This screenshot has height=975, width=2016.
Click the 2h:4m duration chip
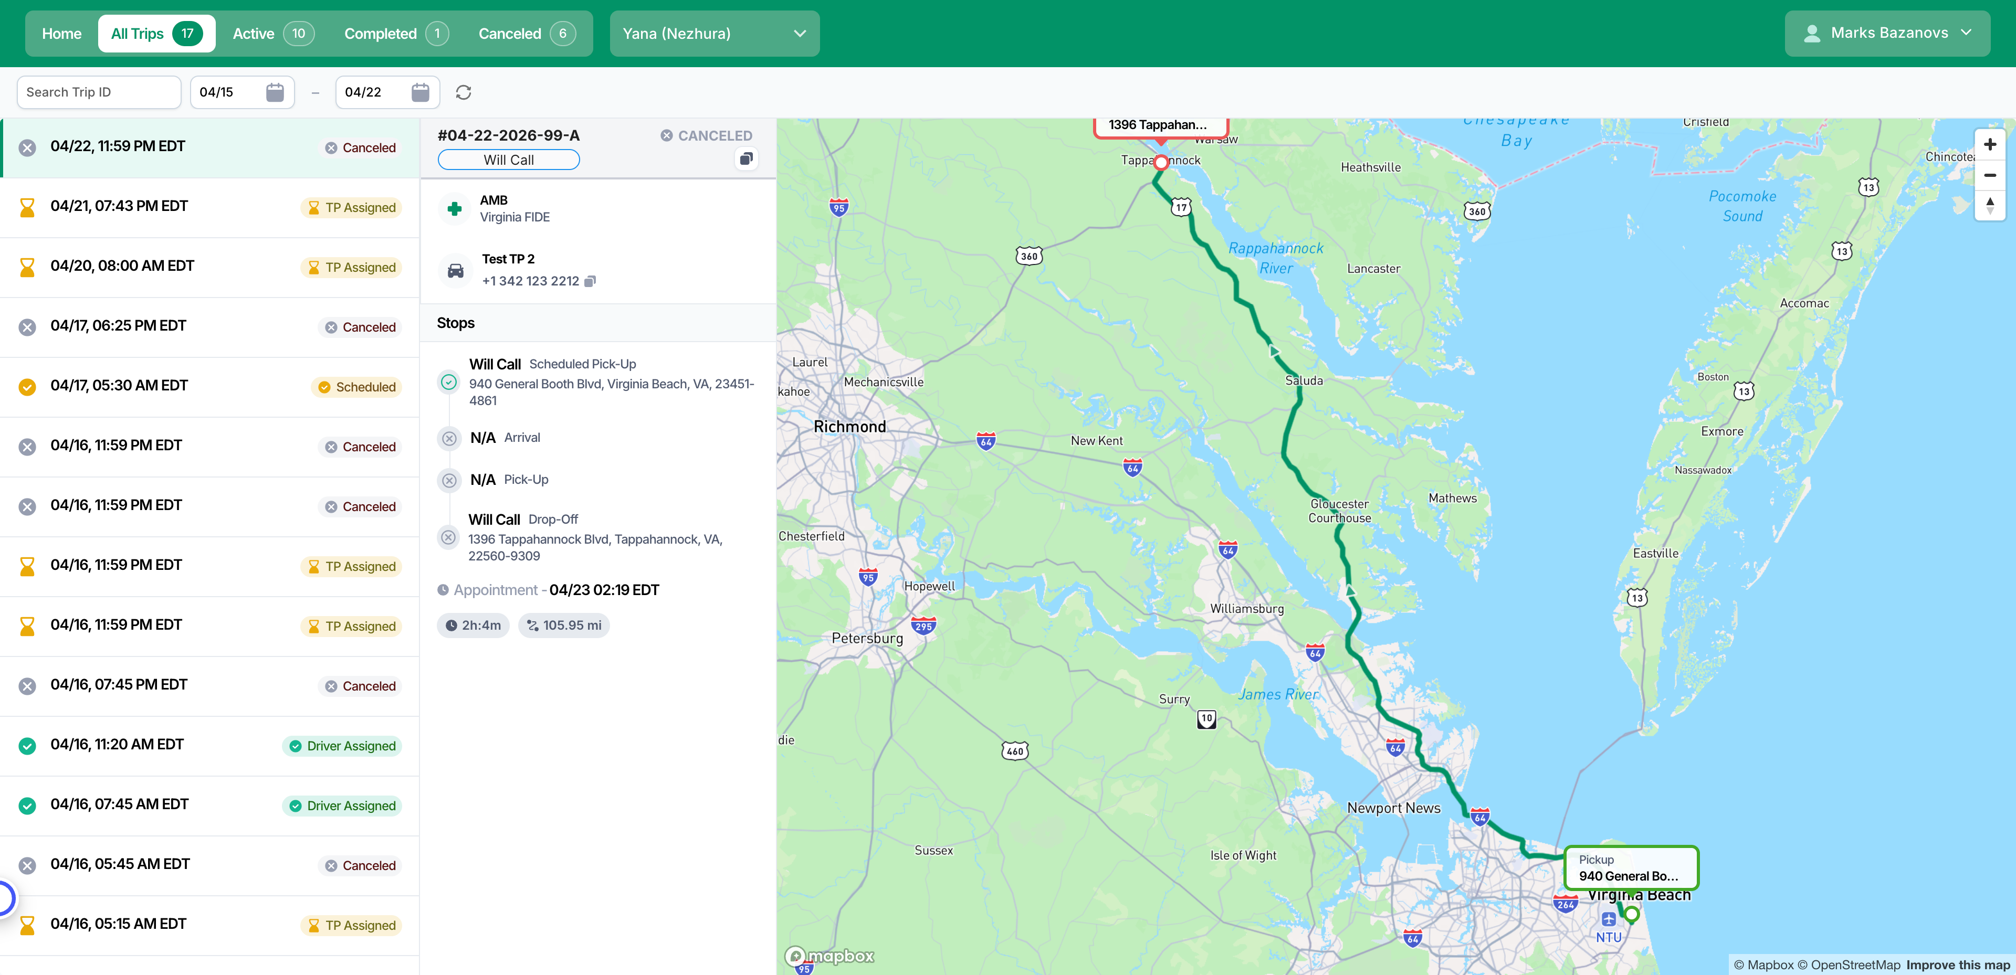(x=474, y=625)
